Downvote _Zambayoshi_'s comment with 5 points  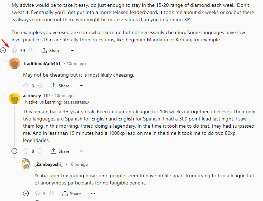[51, 193]
